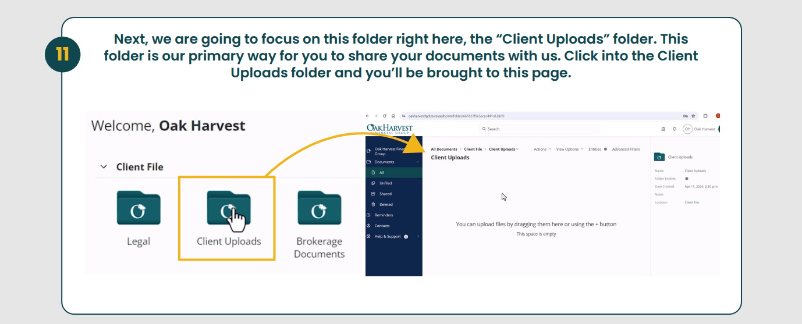Open Contacts in sidebar
The height and width of the screenshot is (324, 802).
tap(393, 226)
